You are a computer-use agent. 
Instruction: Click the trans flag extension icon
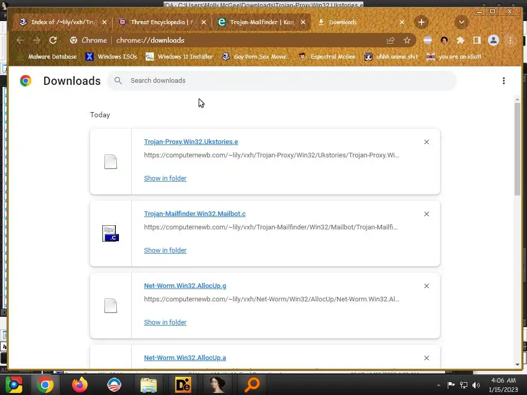pyautogui.click(x=428, y=40)
